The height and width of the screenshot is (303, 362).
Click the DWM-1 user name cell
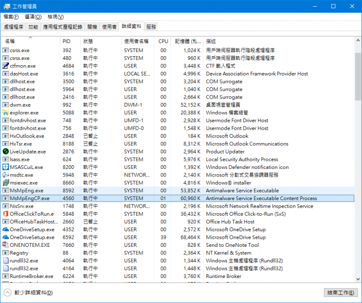tap(133, 105)
